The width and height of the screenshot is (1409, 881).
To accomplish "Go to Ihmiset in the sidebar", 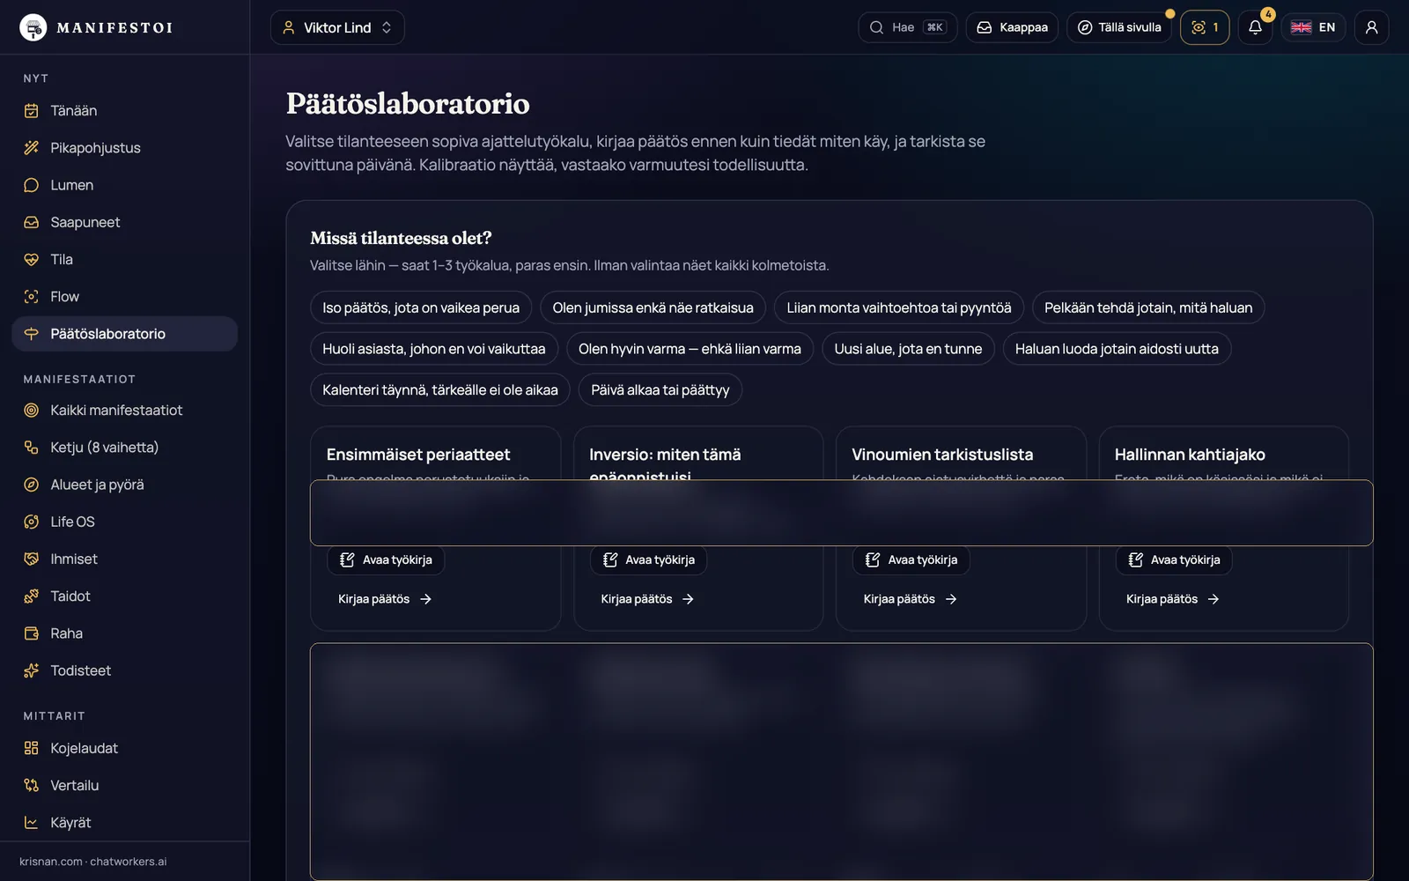I will [x=125, y=559].
